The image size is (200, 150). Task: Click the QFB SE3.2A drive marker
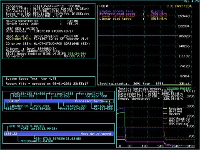pyautogui.click(x=27, y=126)
